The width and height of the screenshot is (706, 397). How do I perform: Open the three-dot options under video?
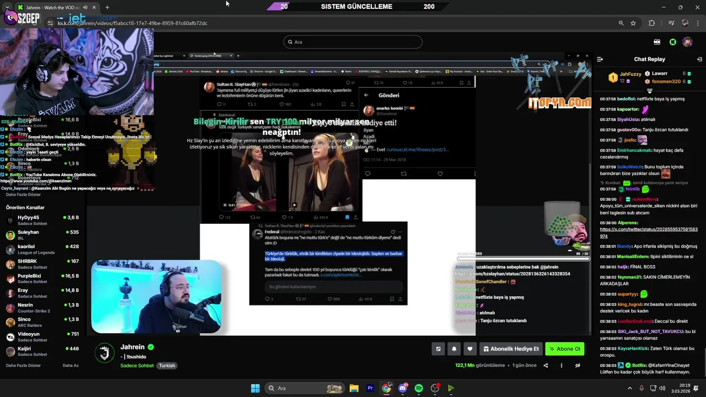click(x=561, y=366)
